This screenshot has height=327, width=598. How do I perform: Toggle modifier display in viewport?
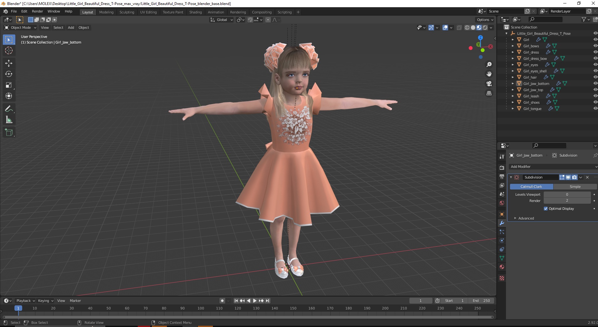568,177
